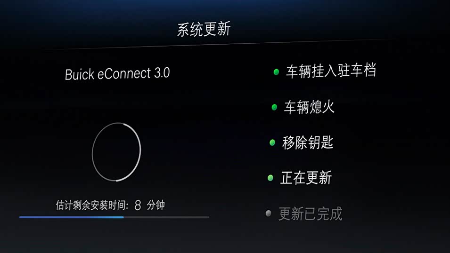450x253 pixels.
Task: Click the number 8 remaining minutes
Action: tap(138, 205)
